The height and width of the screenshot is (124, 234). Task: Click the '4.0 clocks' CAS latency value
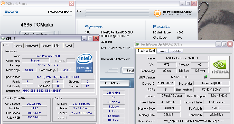tap(114, 102)
